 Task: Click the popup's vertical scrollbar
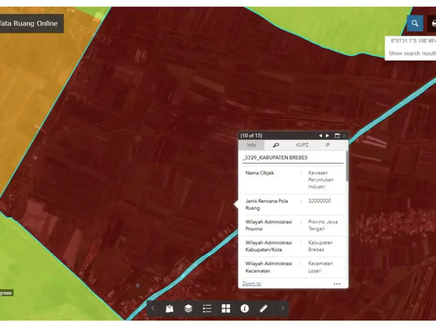(x=347, y=166)
